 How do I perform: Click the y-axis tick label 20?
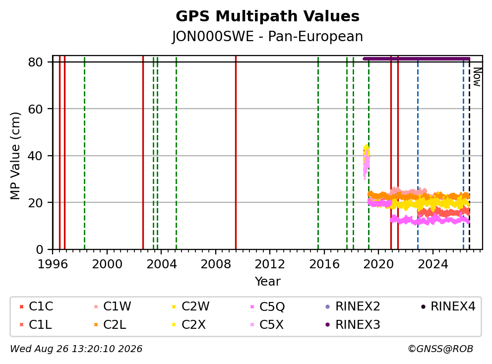pos(35,203)
